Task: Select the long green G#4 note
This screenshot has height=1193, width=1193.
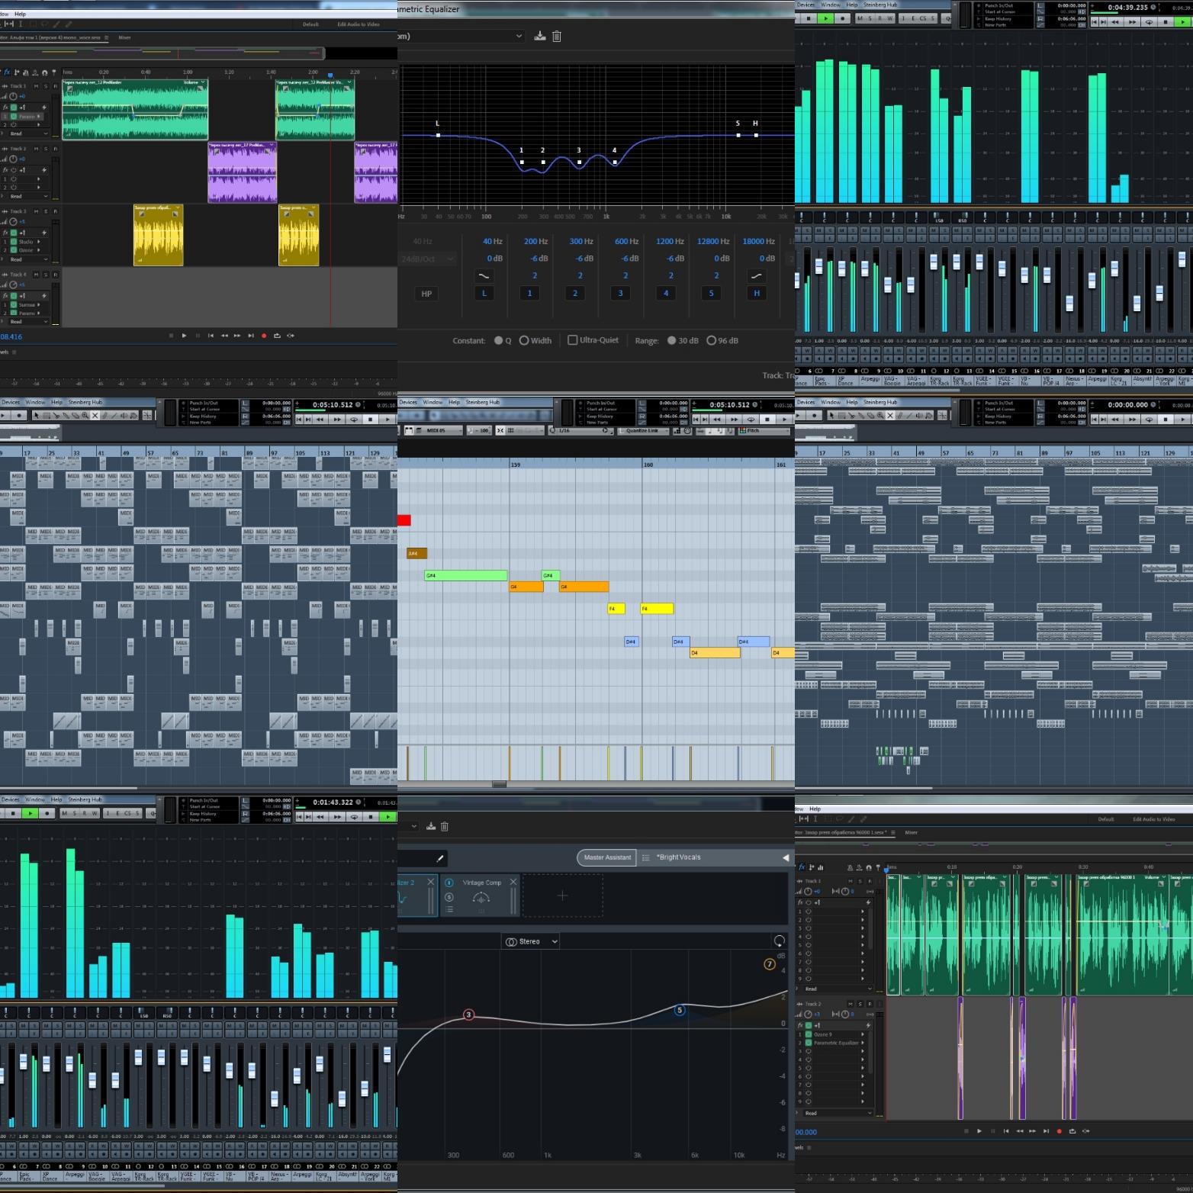Action: tap(465, 575)
